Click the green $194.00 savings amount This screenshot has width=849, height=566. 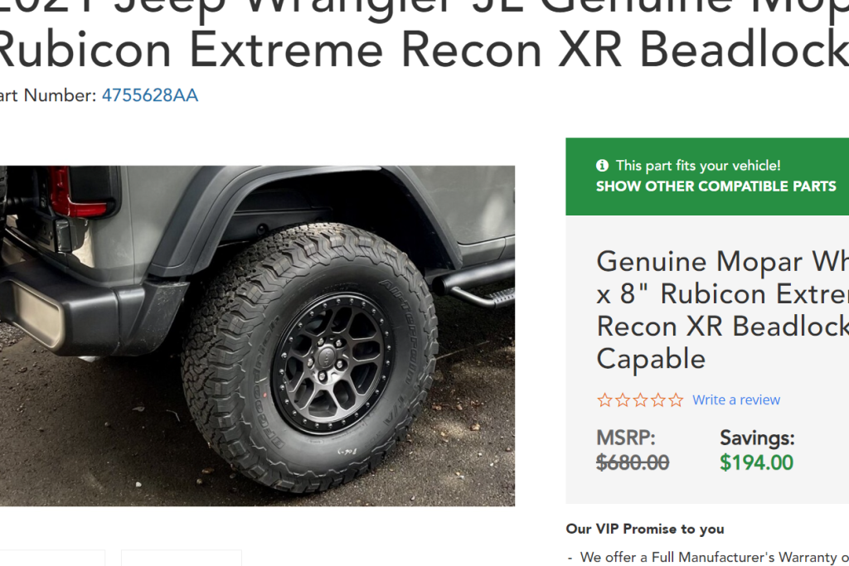[756, 462]
